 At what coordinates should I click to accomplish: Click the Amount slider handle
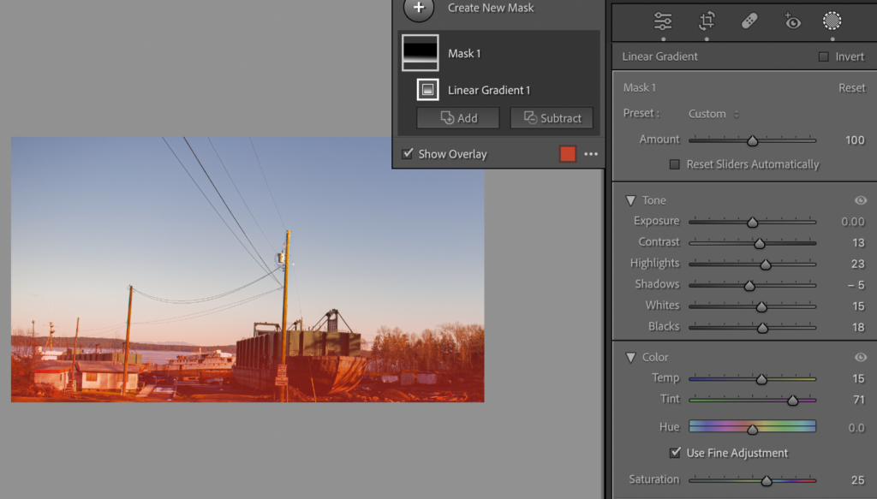click(752, 141)
